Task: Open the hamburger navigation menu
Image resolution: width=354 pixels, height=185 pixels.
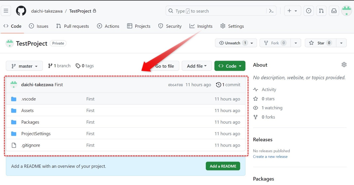Action: click(x=6, y=11)
